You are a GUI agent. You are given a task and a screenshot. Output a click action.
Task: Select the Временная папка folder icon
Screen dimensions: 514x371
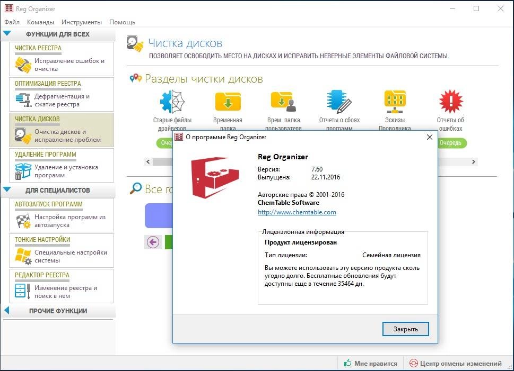point(228,102)
